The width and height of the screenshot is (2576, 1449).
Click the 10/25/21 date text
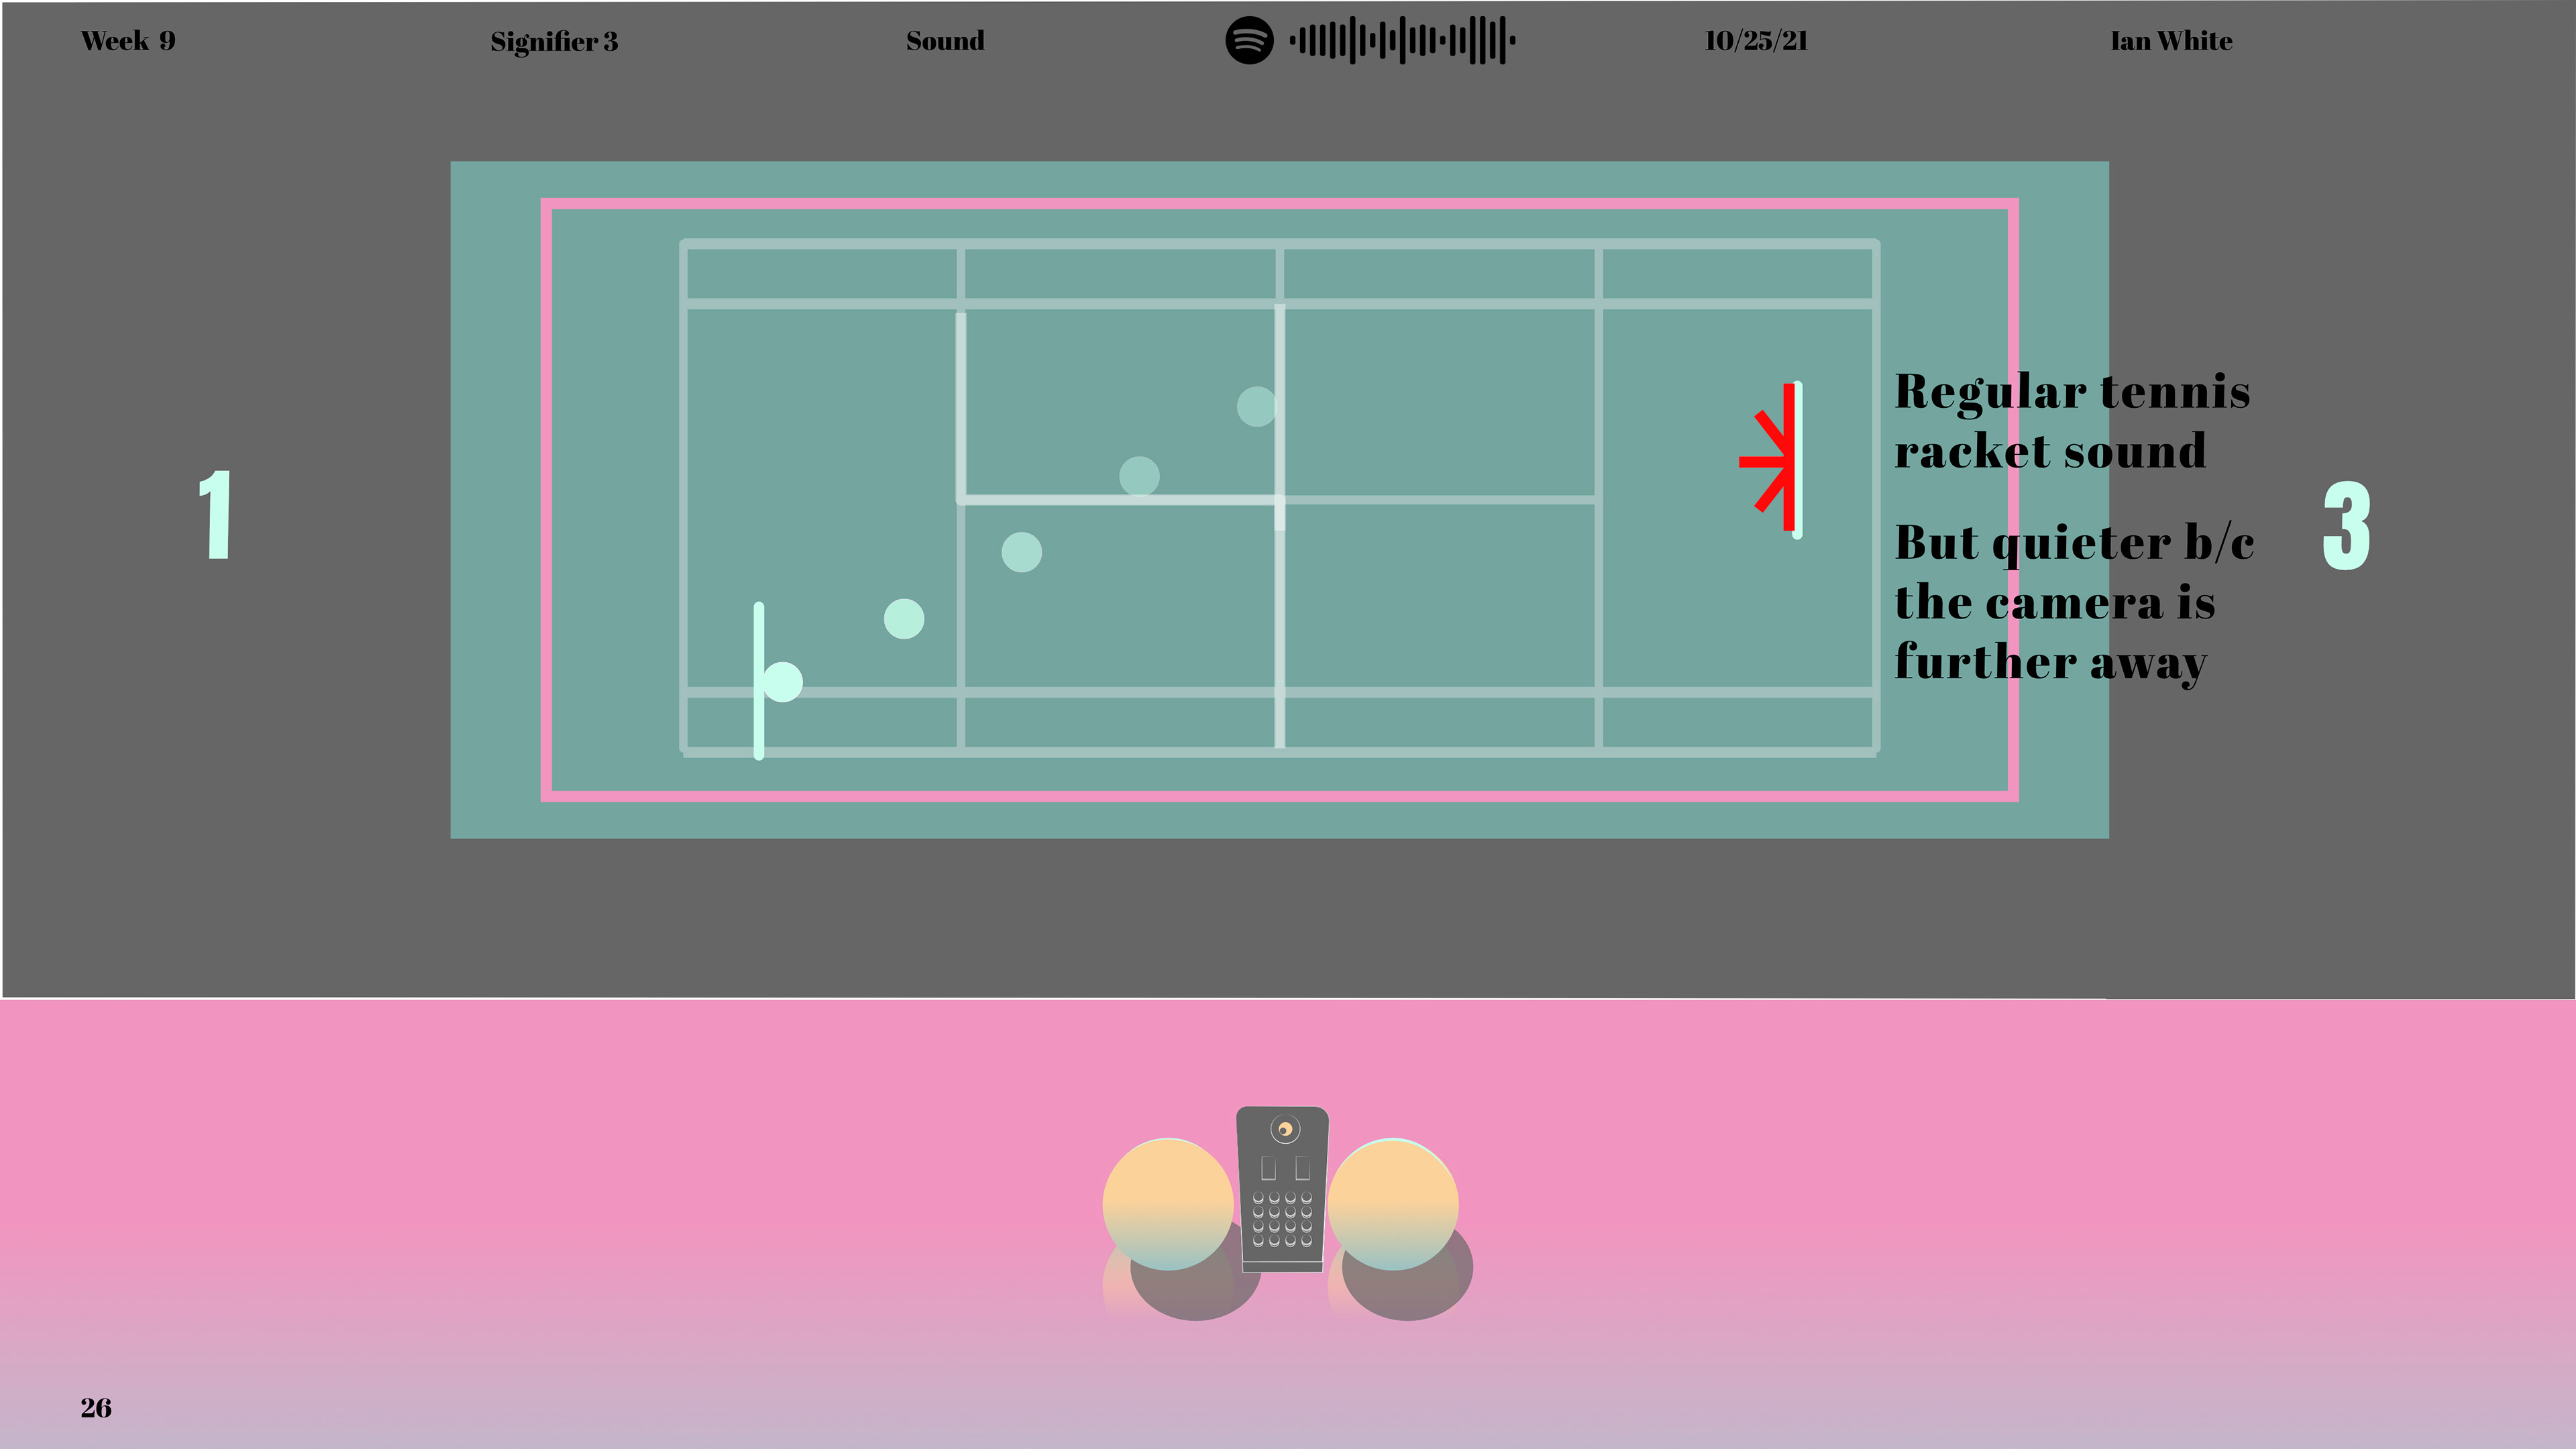[1756, 41]
